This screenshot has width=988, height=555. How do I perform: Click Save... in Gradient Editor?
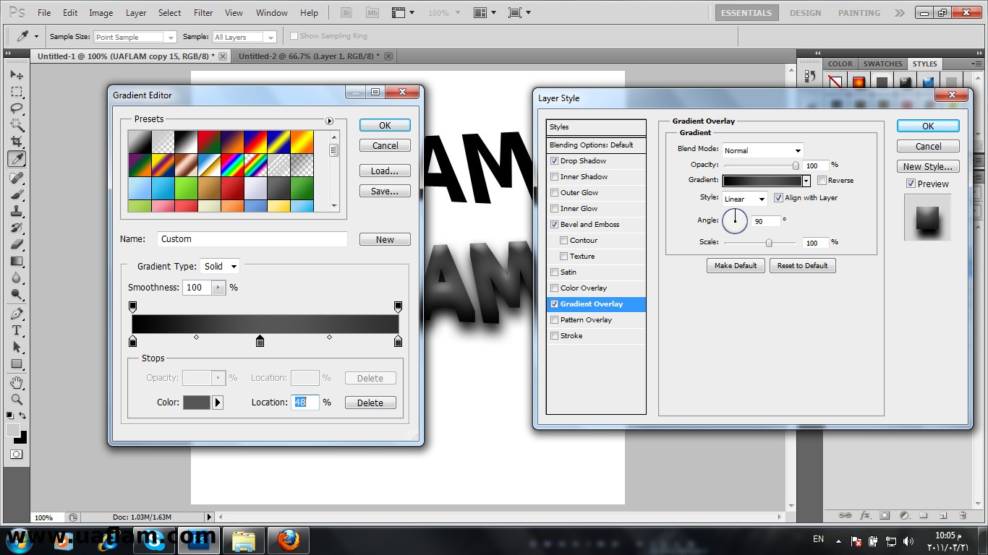384,192
